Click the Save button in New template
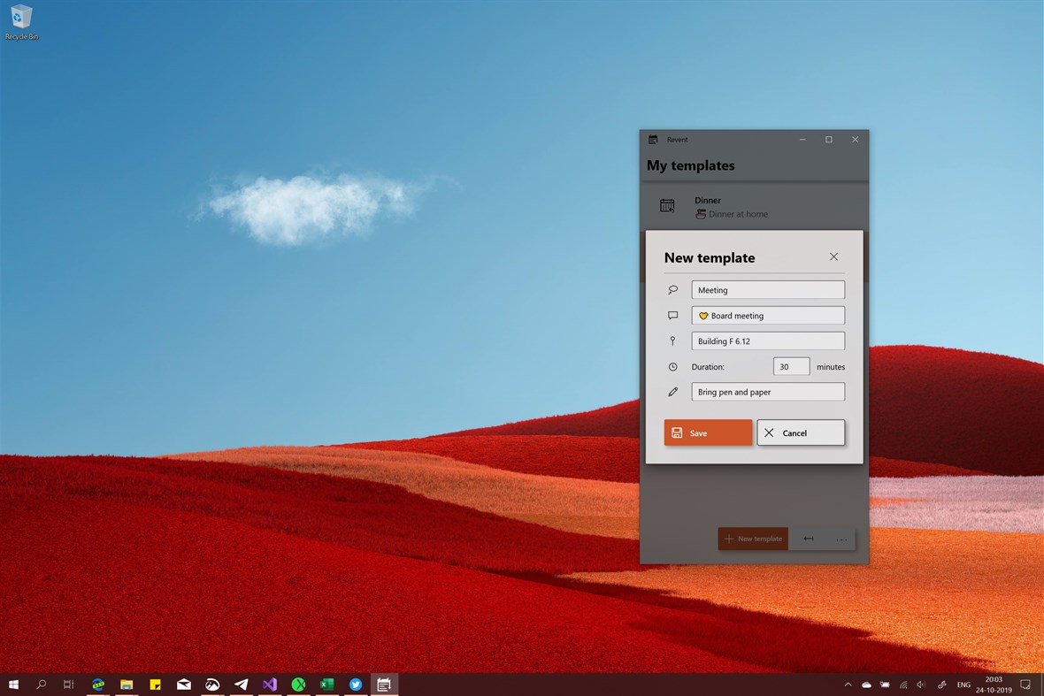 click(x=708, y=432)
